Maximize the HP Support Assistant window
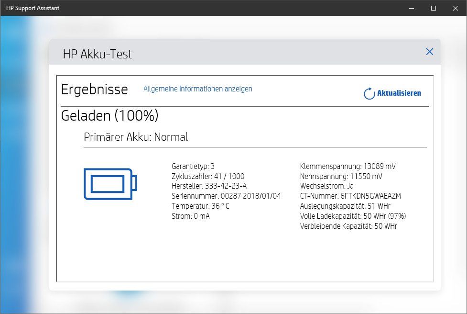This screenshot has height=314, width=467. tap(434, 8)
